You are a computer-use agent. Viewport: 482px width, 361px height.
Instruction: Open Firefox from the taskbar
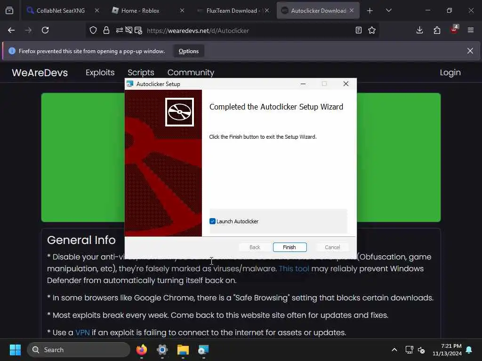coord(142,350)
